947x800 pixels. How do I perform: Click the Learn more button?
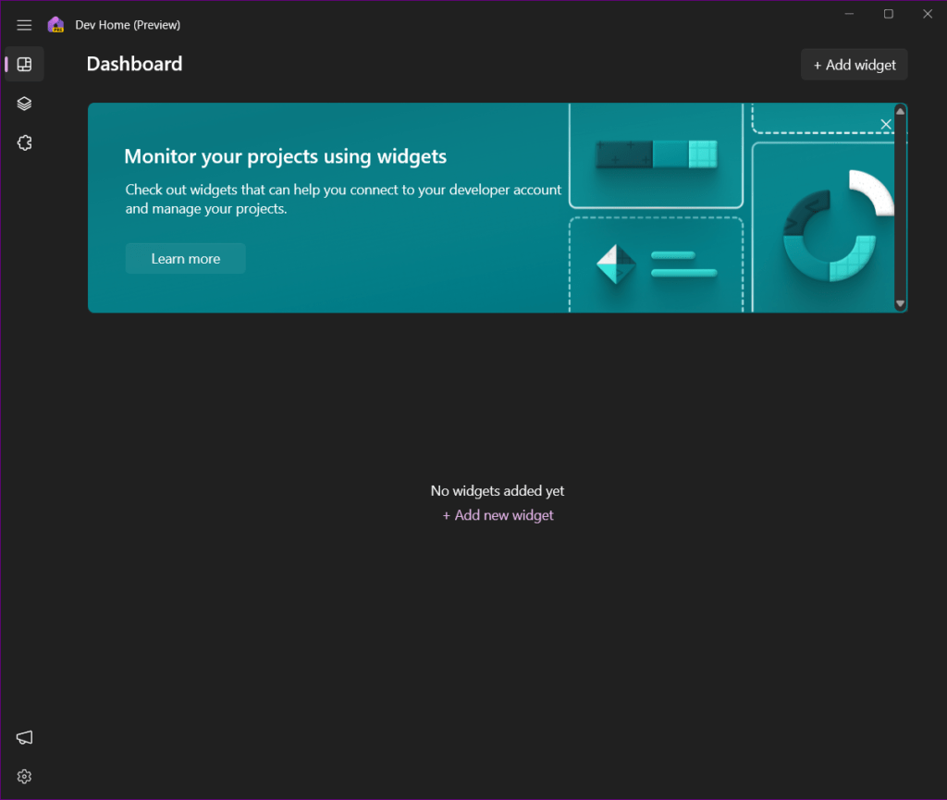click(185, 258)
